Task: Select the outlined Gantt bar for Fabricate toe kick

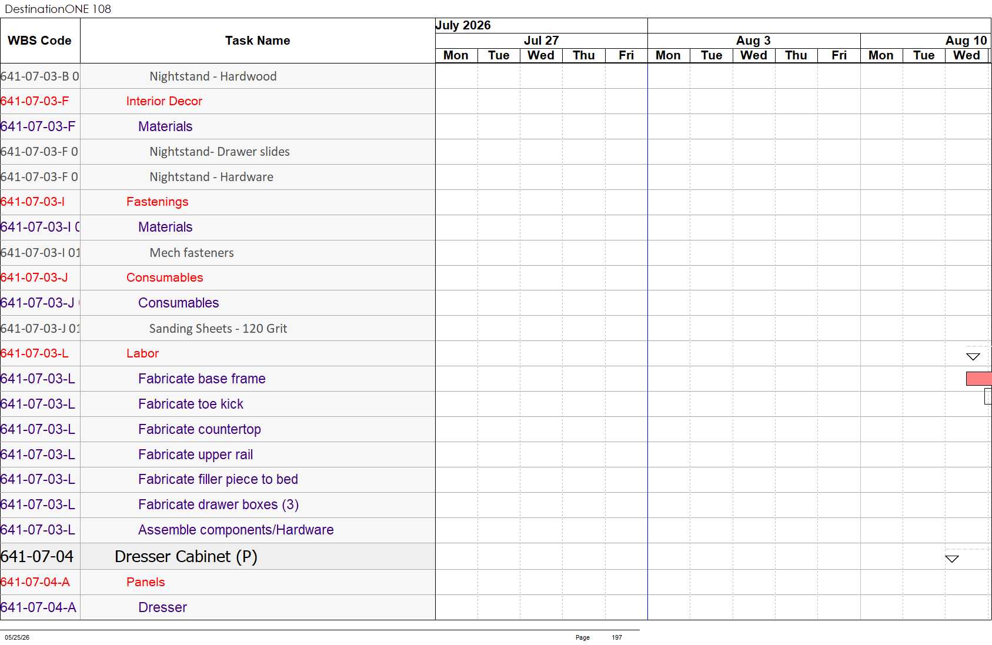Action: [x=988, y=397]
